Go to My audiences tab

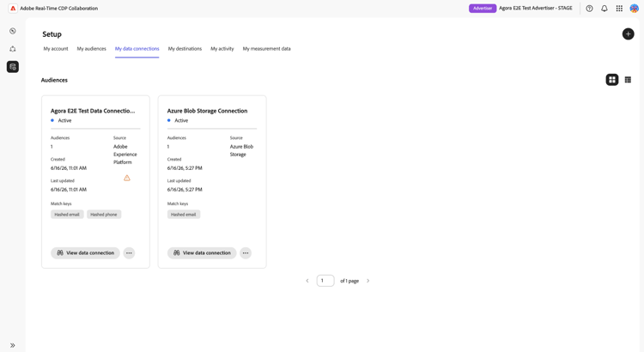(92, 49)
